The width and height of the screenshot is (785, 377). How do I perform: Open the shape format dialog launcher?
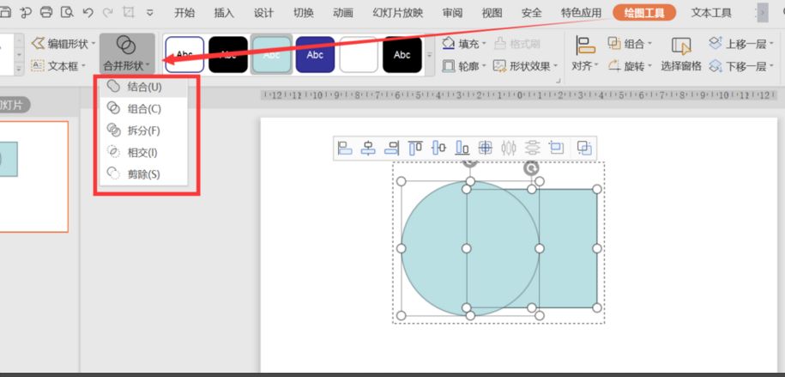(x=557, y=81)
